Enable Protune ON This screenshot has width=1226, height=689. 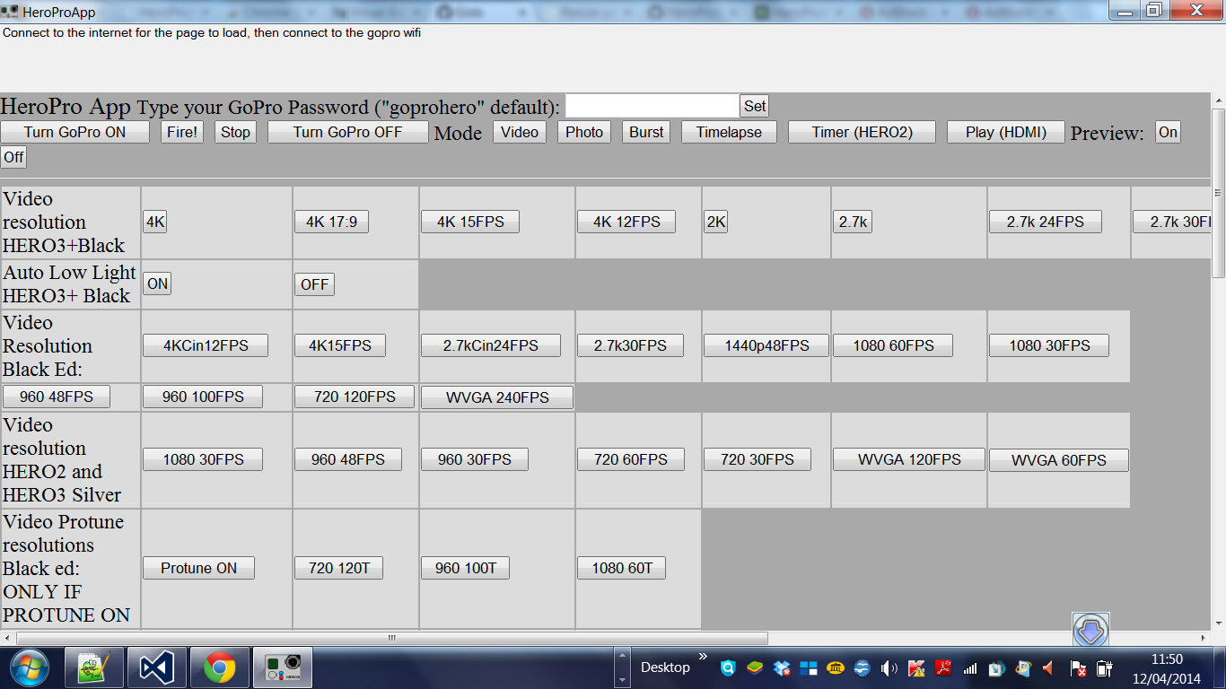[x=199, y=568]
